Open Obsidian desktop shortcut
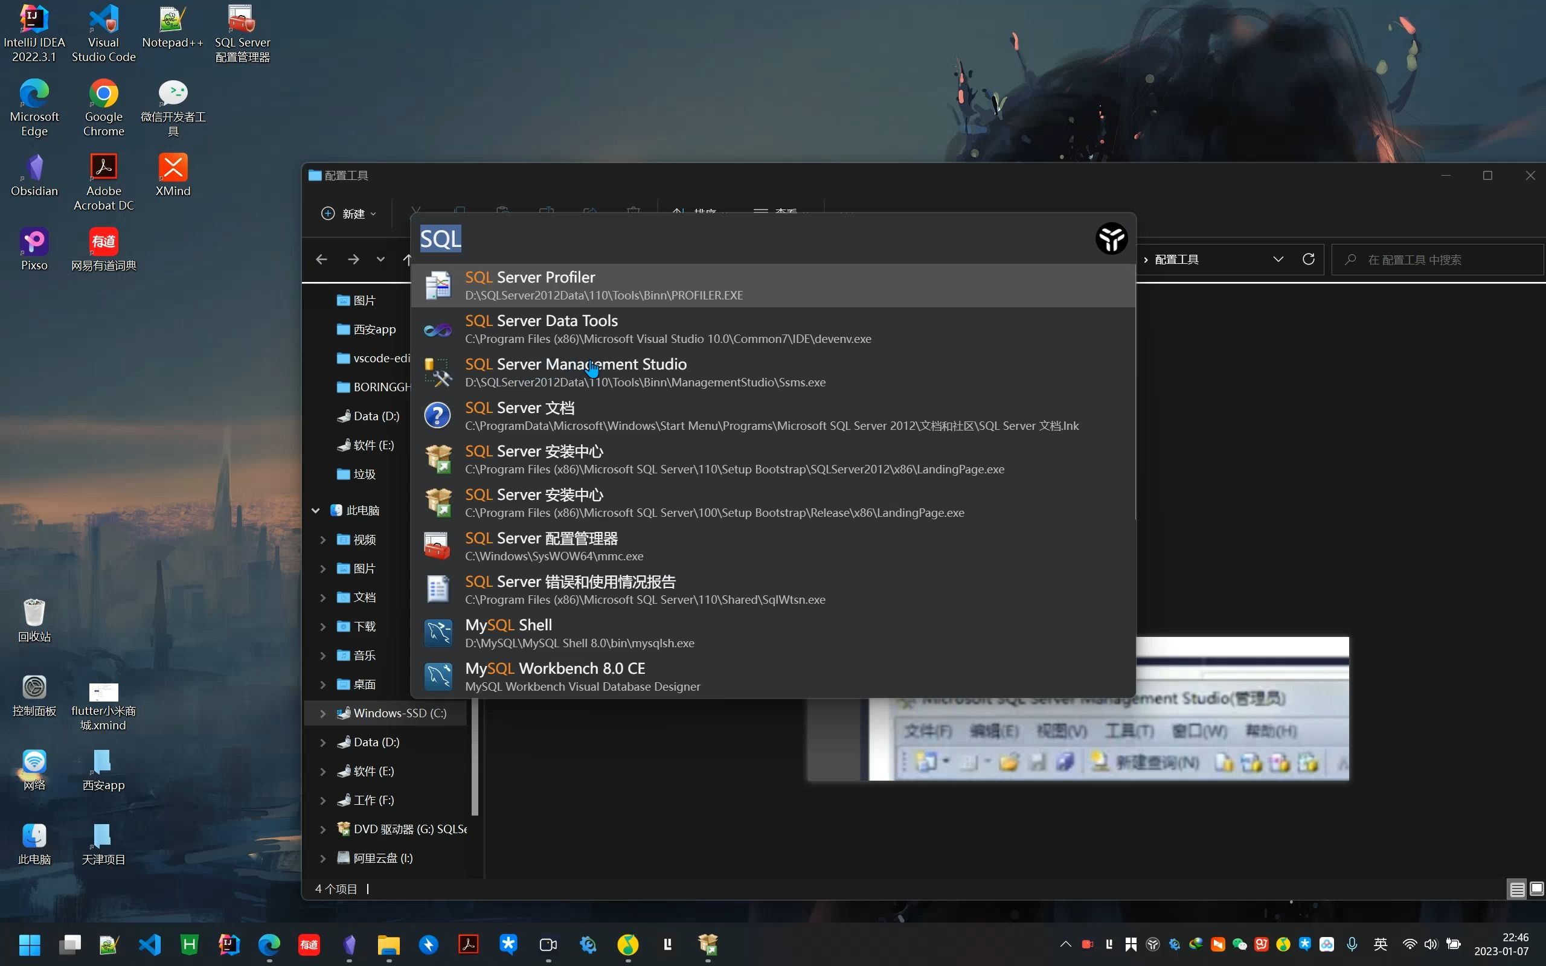Viewport: 1546px width, 966px height. click(x=34, y=174)
